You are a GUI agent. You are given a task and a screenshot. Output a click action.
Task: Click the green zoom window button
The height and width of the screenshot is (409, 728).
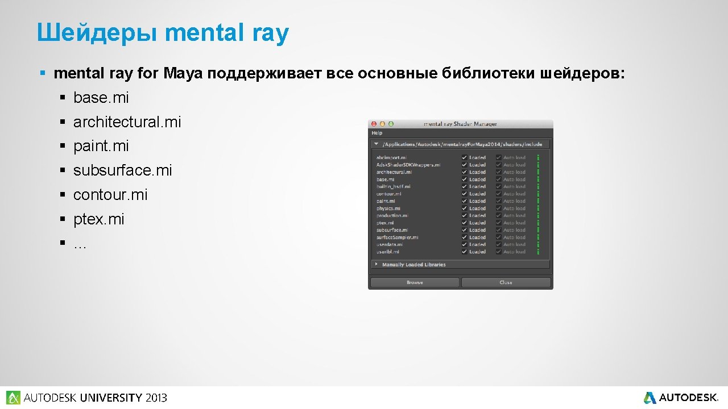(391, 124)
